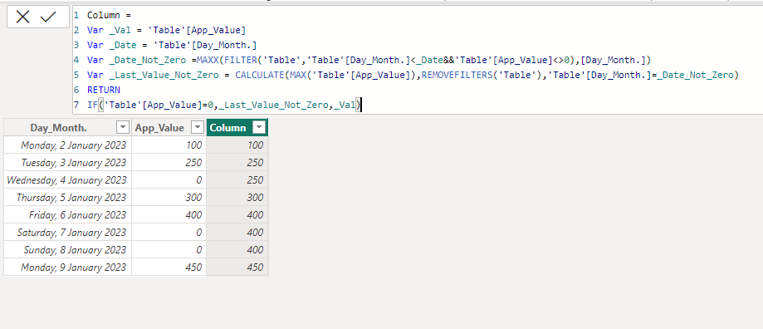Select App_Value 0 in the 7 January row
The width and height of the screenshot is (763, 329).
click(x=169, y=233)
